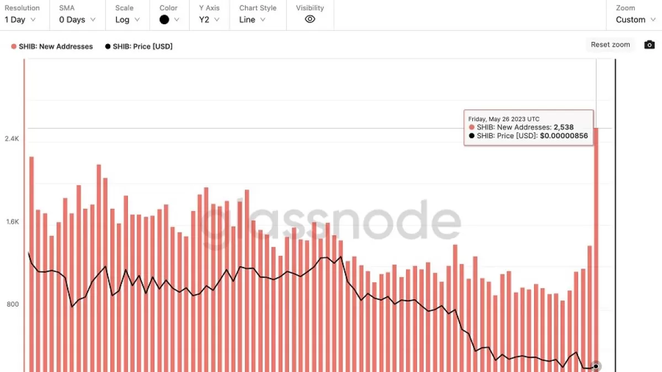Screen dimensions: 662x372
Task: Click the black Price legend dot
Action: 108,46
